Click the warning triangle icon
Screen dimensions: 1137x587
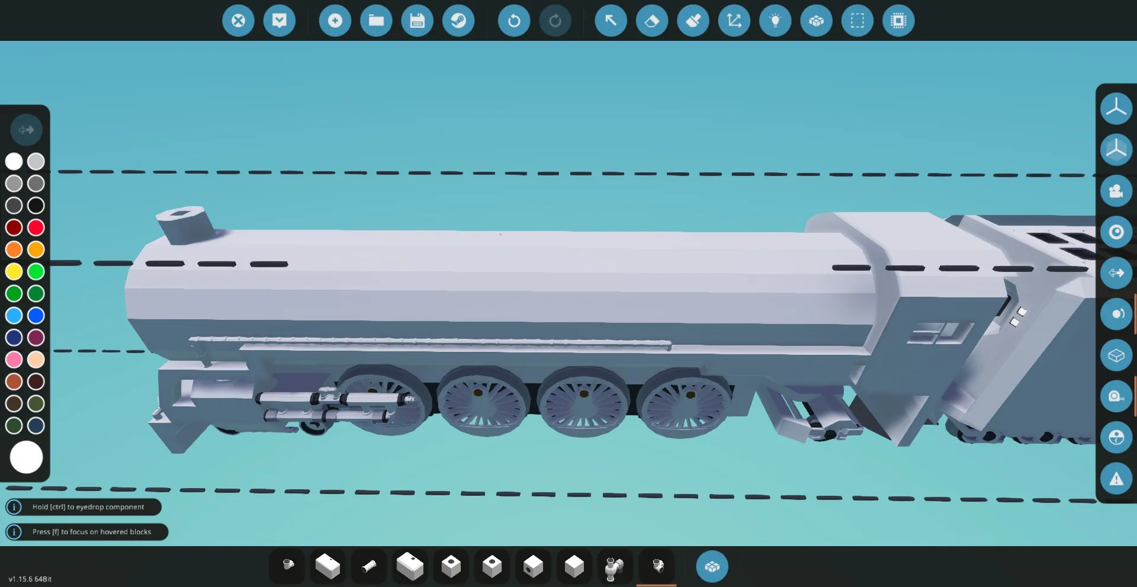click(x=1116, y=479)
